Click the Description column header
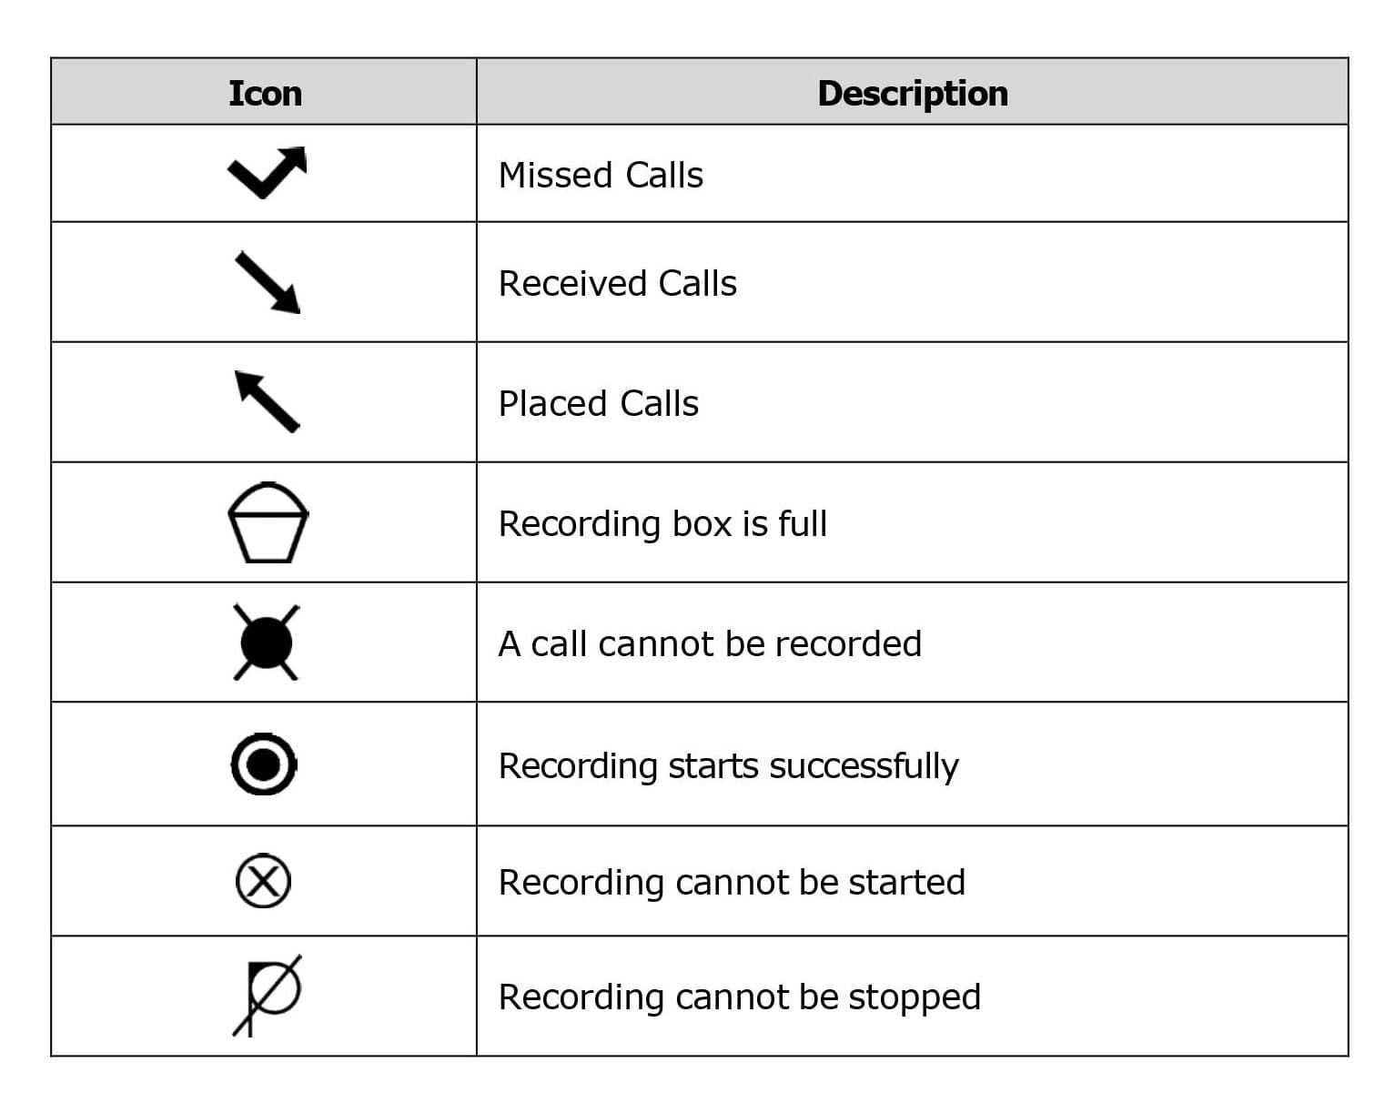This screenshot has width=1395, height=1093. [912, 93]
